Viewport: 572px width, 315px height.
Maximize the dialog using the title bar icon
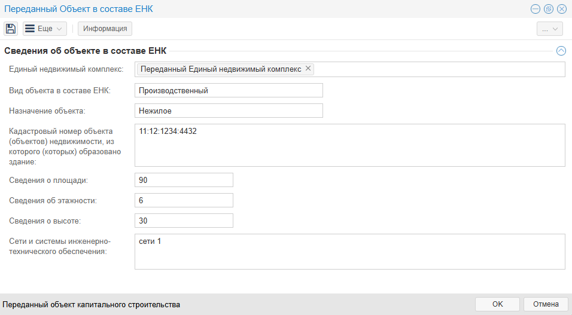[548, 9]
